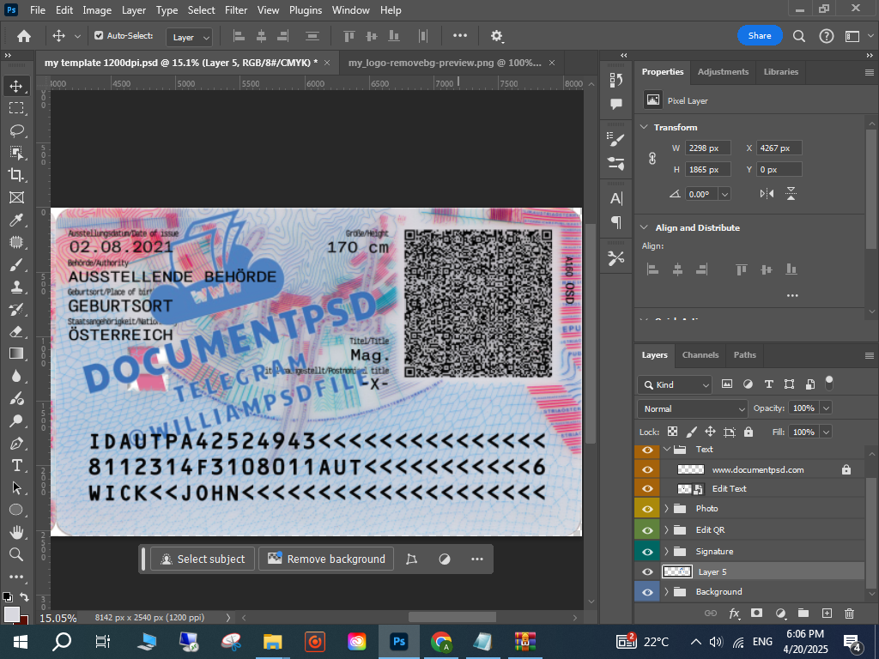
Task: Select the Lasso tool
Action: 16,130
